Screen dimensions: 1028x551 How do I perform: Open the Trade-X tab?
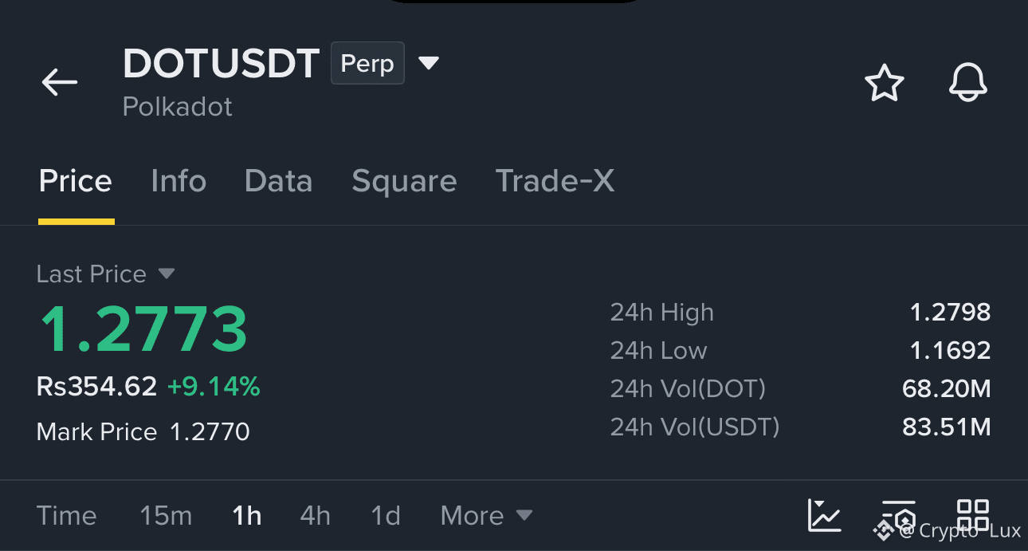tap(555, 182)
